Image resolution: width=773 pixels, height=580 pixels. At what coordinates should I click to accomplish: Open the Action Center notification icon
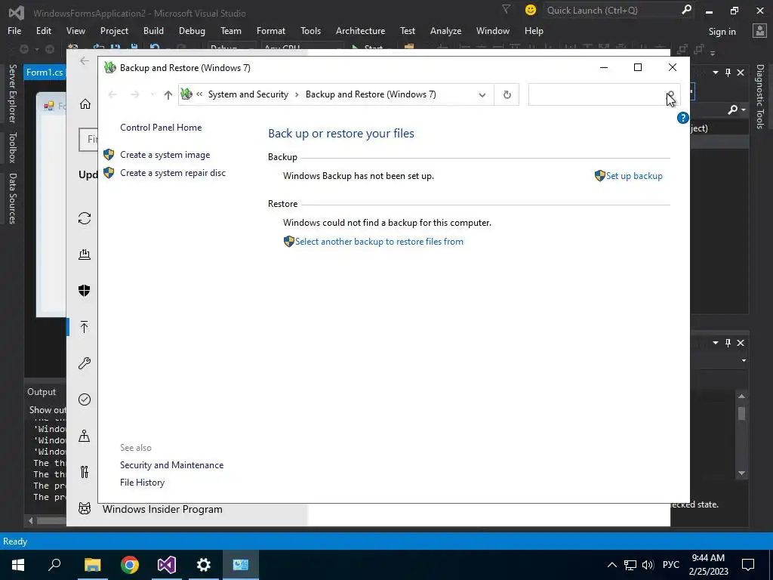(748, 565)
